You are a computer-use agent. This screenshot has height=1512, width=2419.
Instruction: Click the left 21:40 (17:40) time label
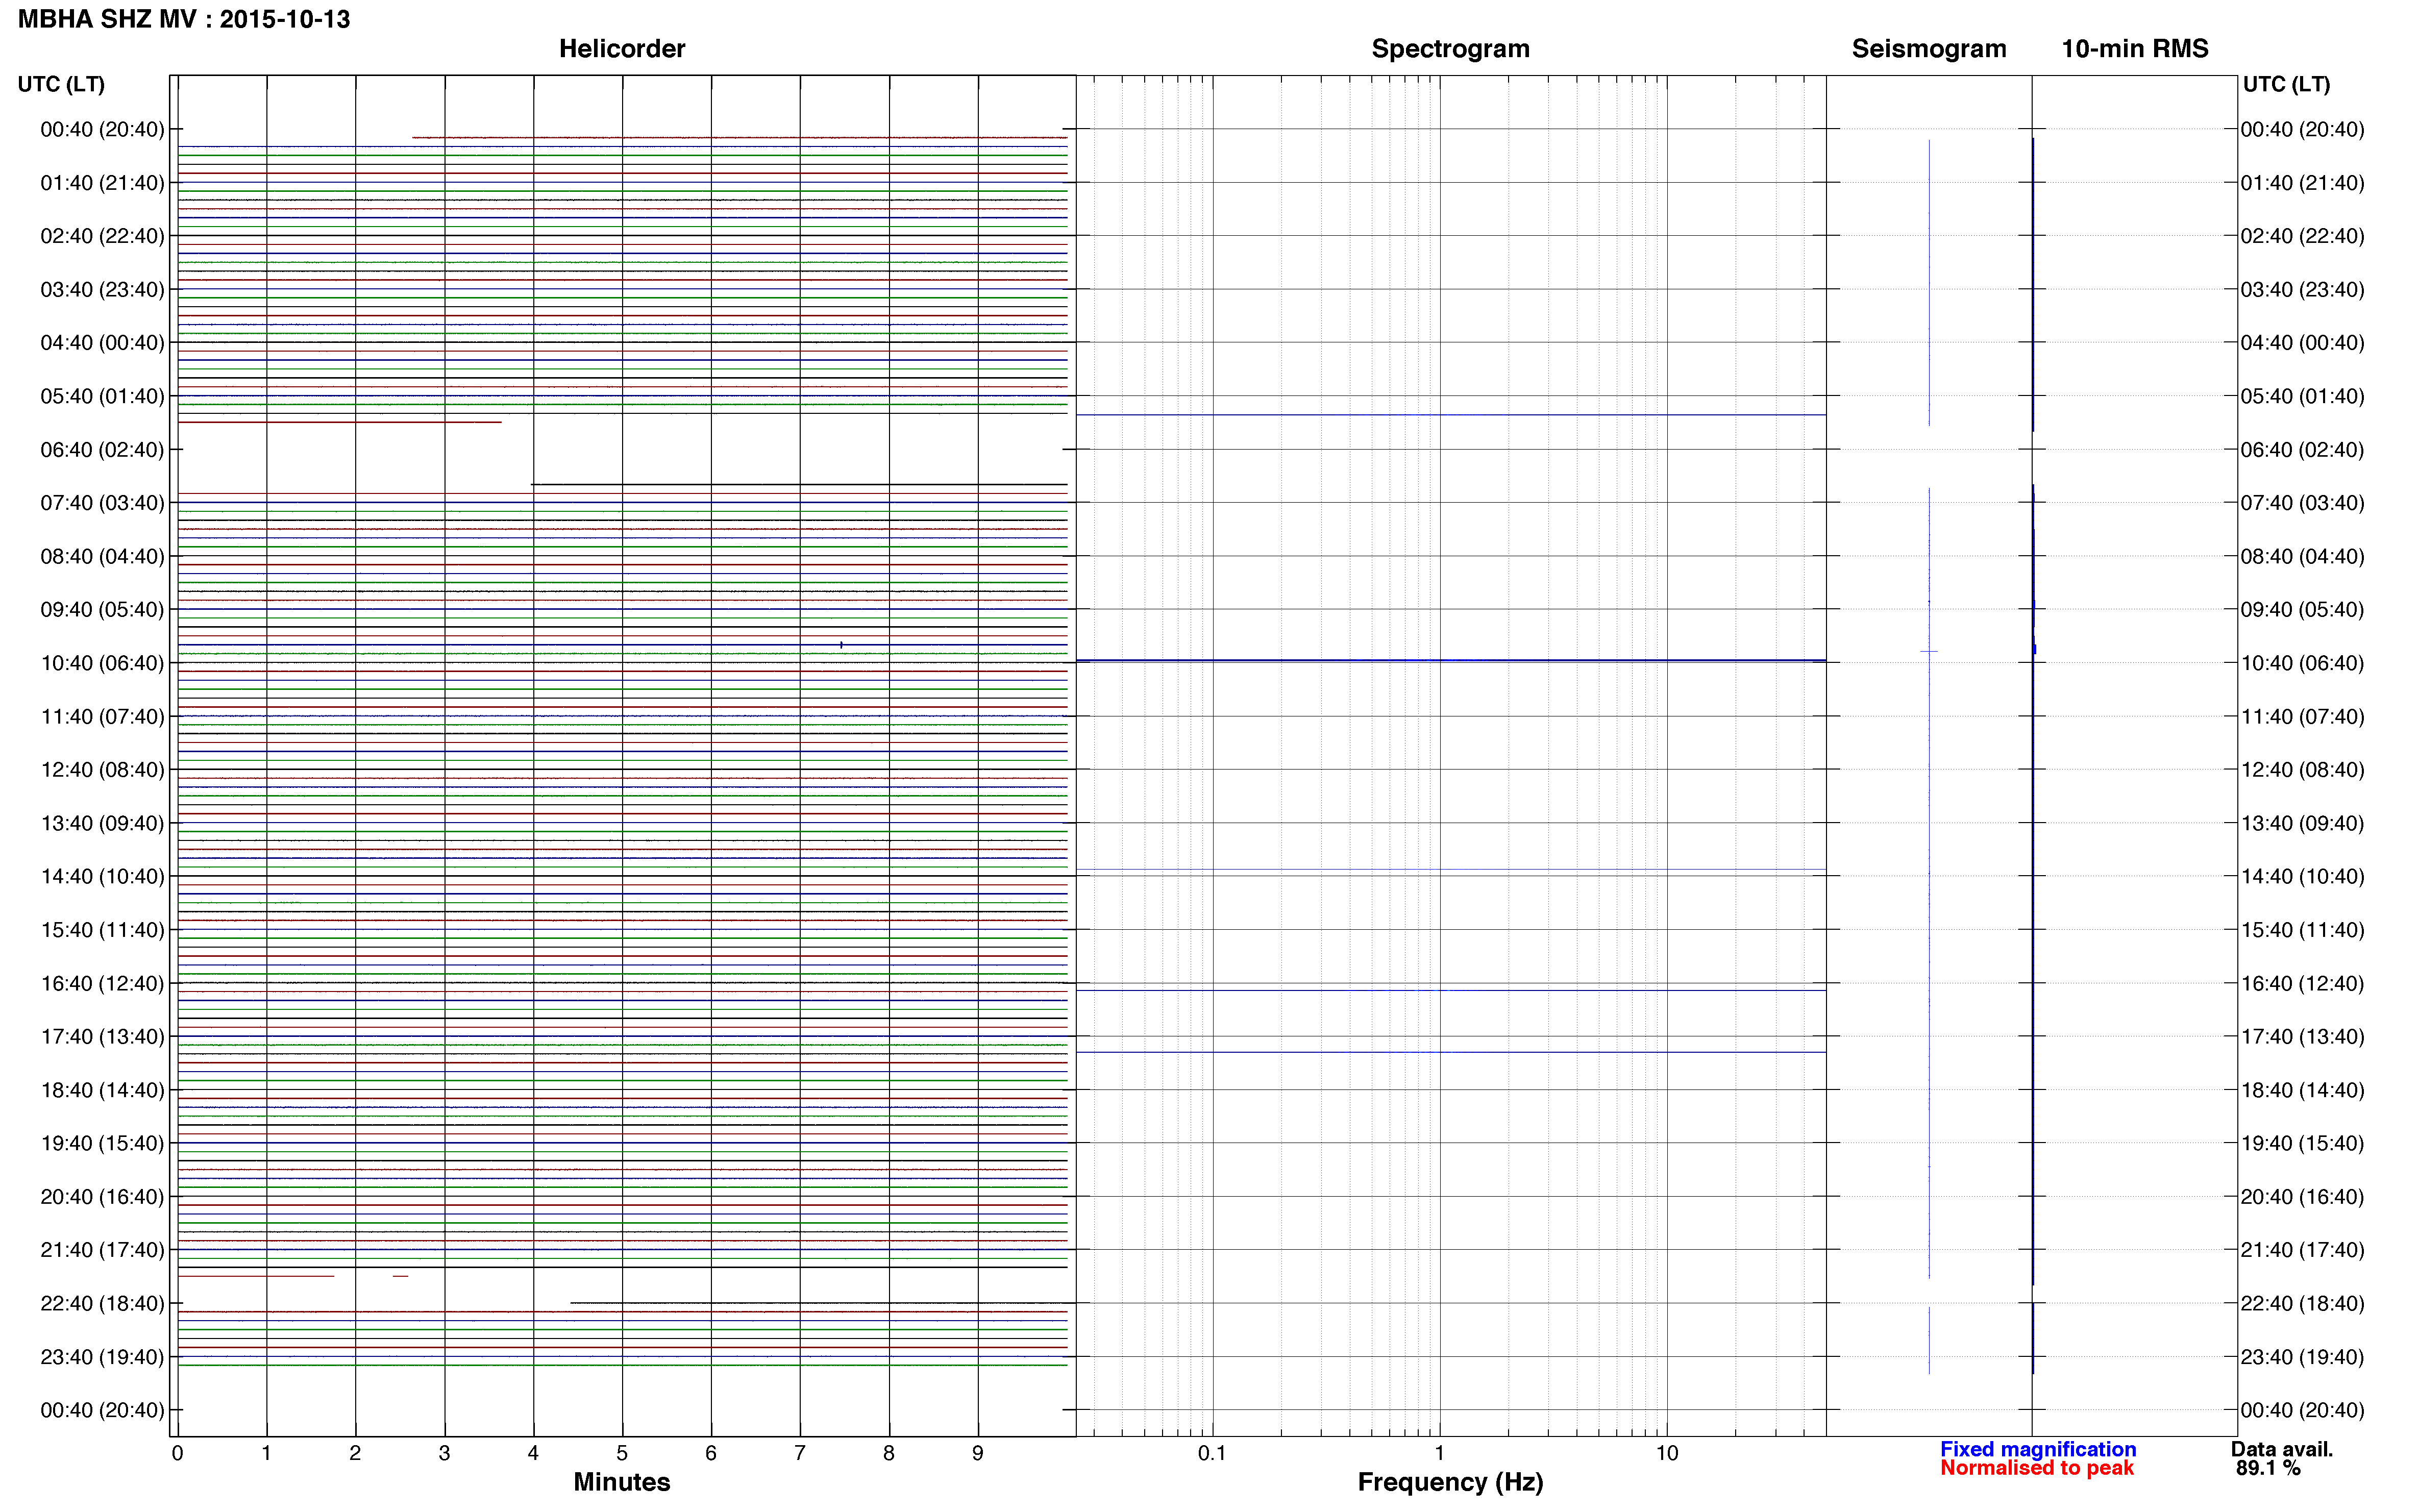[x=102, y=1250]
